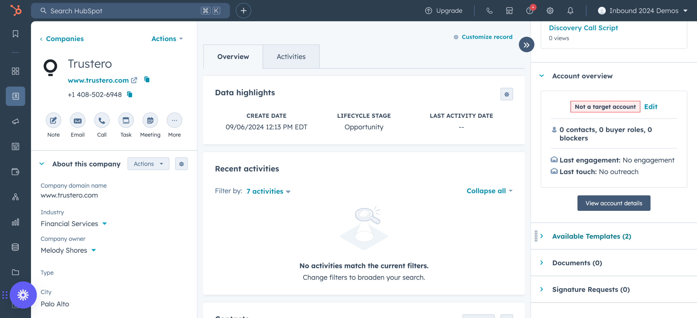Log a call with Call icon
The height and width of the screenshot is (318, 697).
tap(102, 120)
